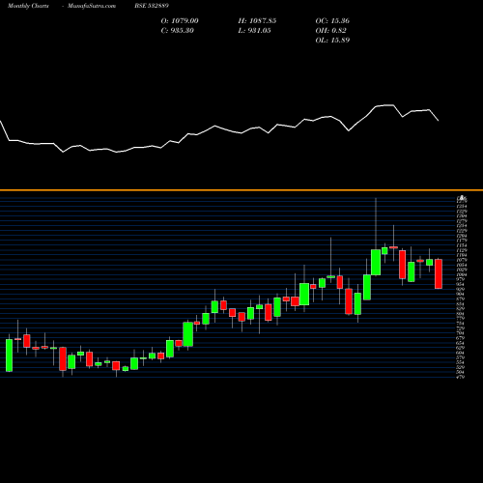Image resolution: width=483 pixels, height=483 pixels.
Task: Select the low value L: 931.05
Action: pyautogui.click(x=254, y=31)
